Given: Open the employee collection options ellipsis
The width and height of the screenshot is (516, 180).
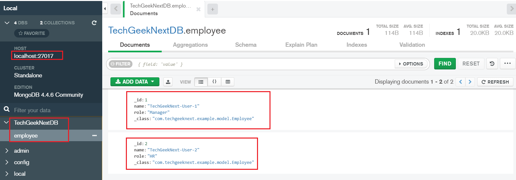Looking at the screenshot, I should 95,136.
